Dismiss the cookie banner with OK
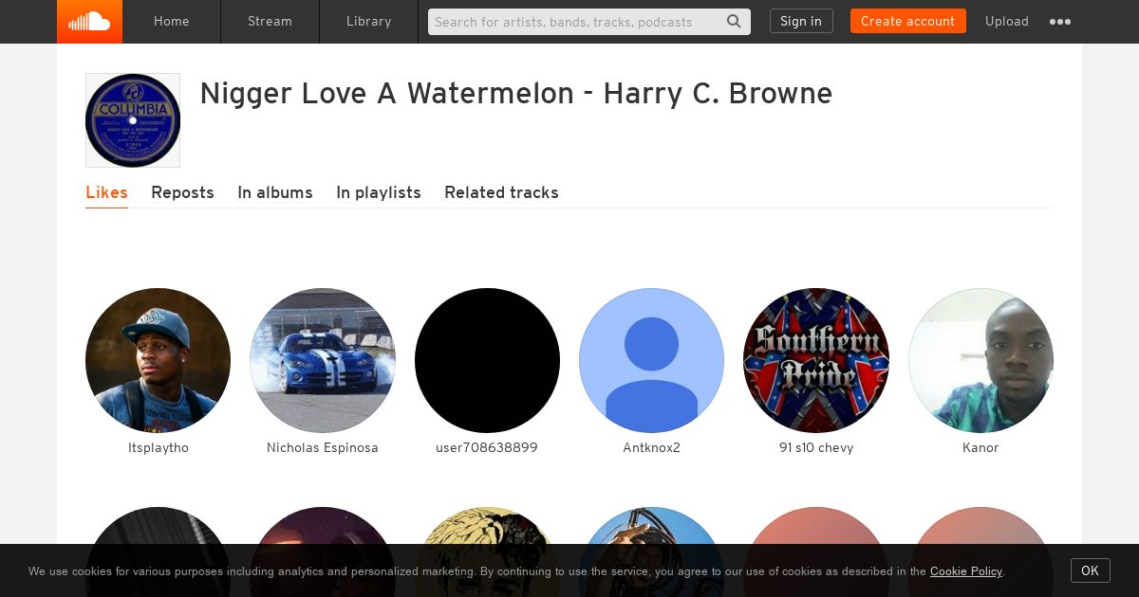 pos(1090,570)
